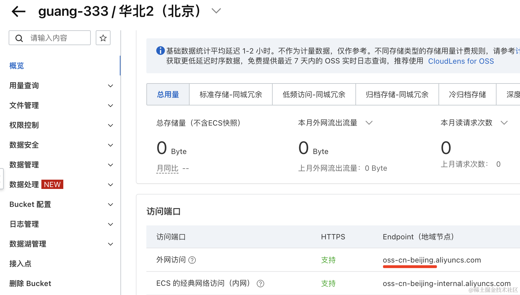This screenshot has height=295, width=520.
Task: Open 概览 in the sidebar
Action: click(17, 66)
